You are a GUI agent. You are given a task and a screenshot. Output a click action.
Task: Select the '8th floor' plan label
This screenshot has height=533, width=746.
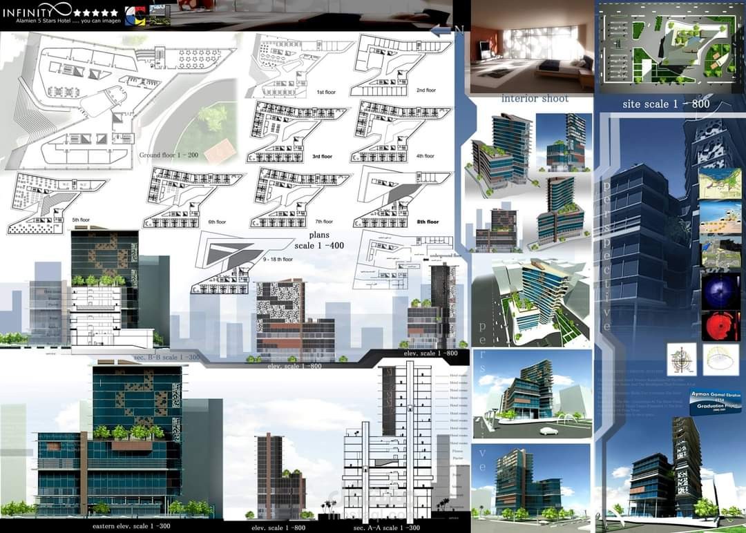pyautogui.click(x=428, y=222)
